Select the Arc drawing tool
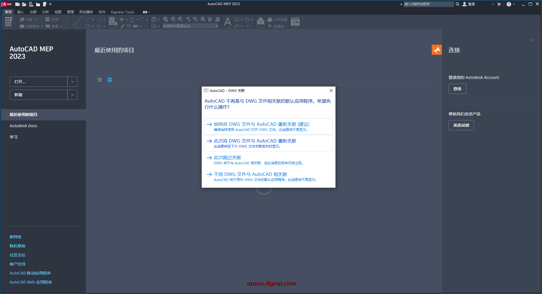This screenshot has width=542, height=294. (x=88, y=20)
